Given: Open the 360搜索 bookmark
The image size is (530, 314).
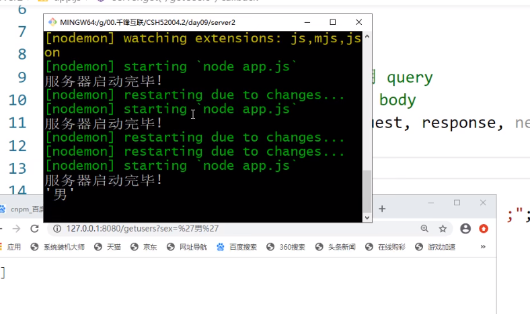Looking at the screenshot, I should (x=286, y=247).
